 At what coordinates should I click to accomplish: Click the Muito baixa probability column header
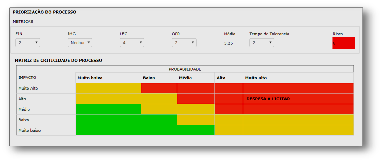(x=108, y=78)
